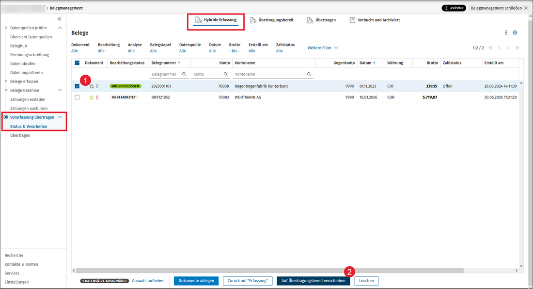The width and height of the screenshot is (533, 289).
Task: Click the horizontal scrollbar under the table
Action: tap(270, 271)
